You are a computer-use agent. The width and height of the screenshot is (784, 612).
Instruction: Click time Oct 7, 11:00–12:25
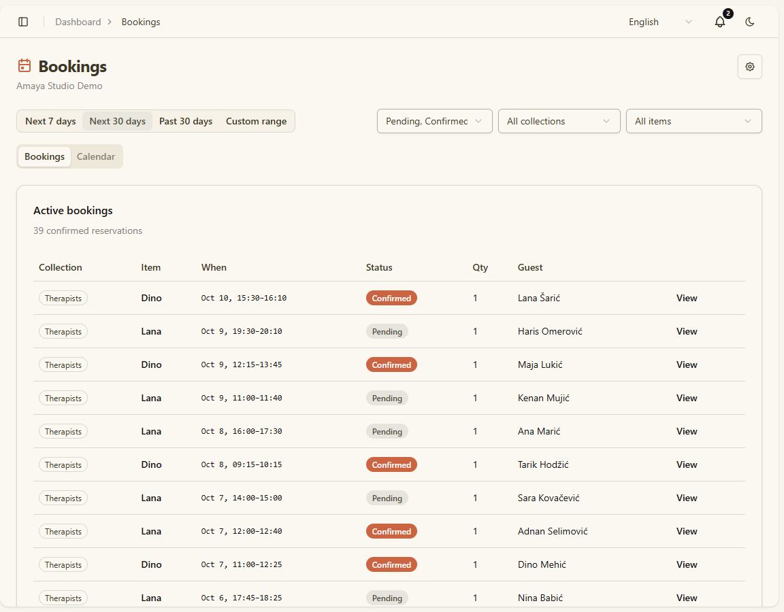point(242,564)
